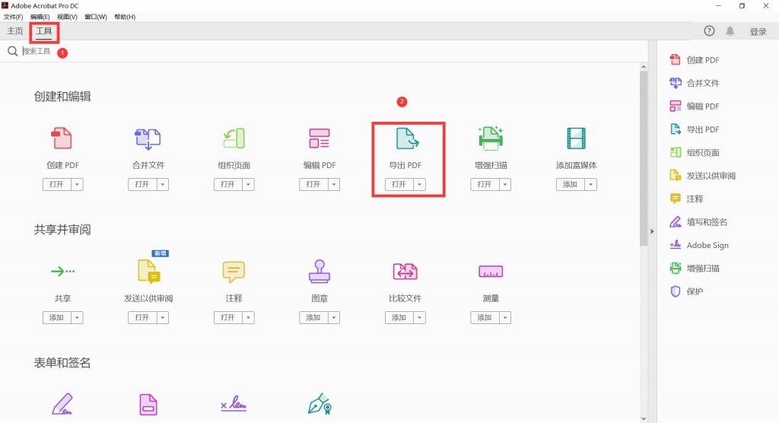
Task: Click the 添加富媒体 film icon
Action: point(577,138)
